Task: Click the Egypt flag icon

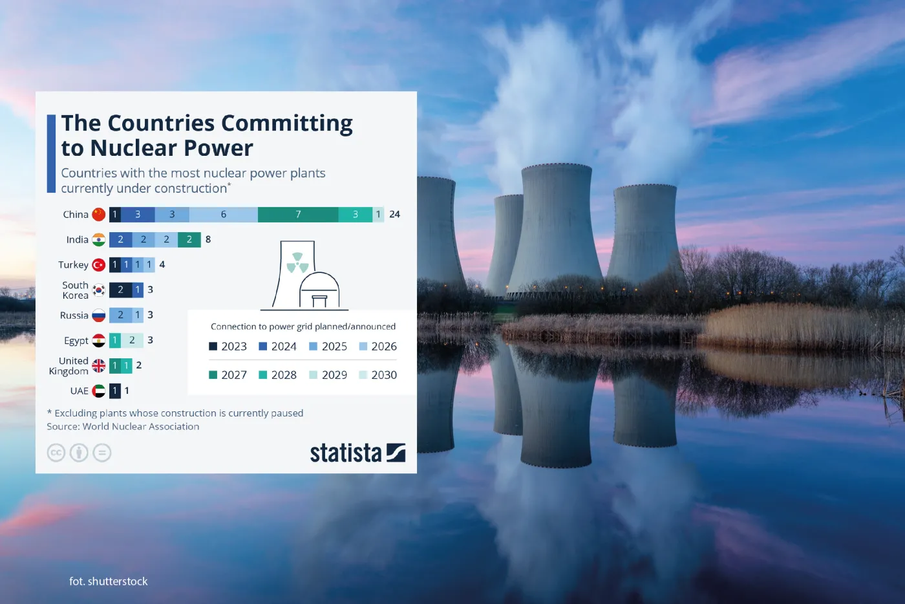Action: click(98, 340)
